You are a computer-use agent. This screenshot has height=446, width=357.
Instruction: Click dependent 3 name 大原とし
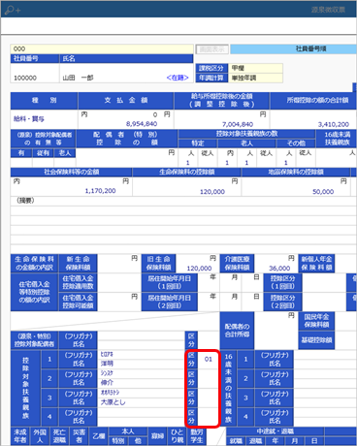click(114, 402)
